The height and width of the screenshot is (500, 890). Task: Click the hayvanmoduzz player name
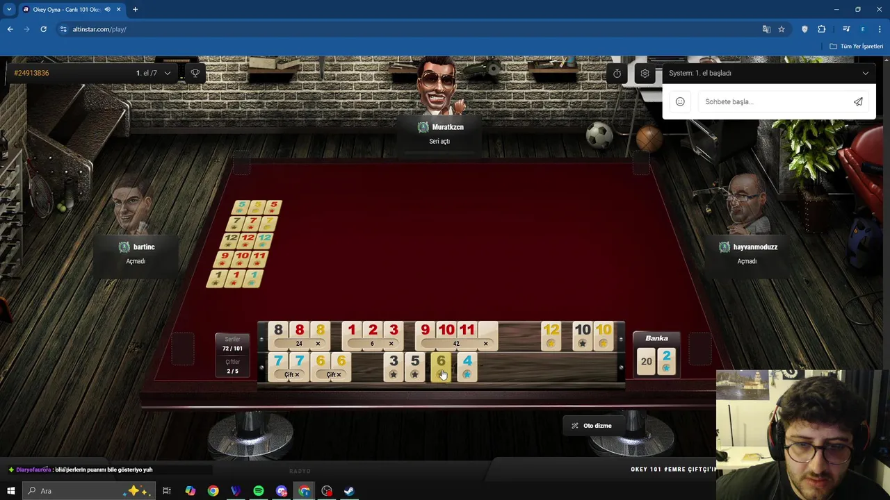coord(755,247)
